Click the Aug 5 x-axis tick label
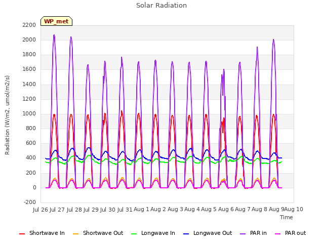The height and width of the screenshot is (243, 324). click(x=209, y=210)
